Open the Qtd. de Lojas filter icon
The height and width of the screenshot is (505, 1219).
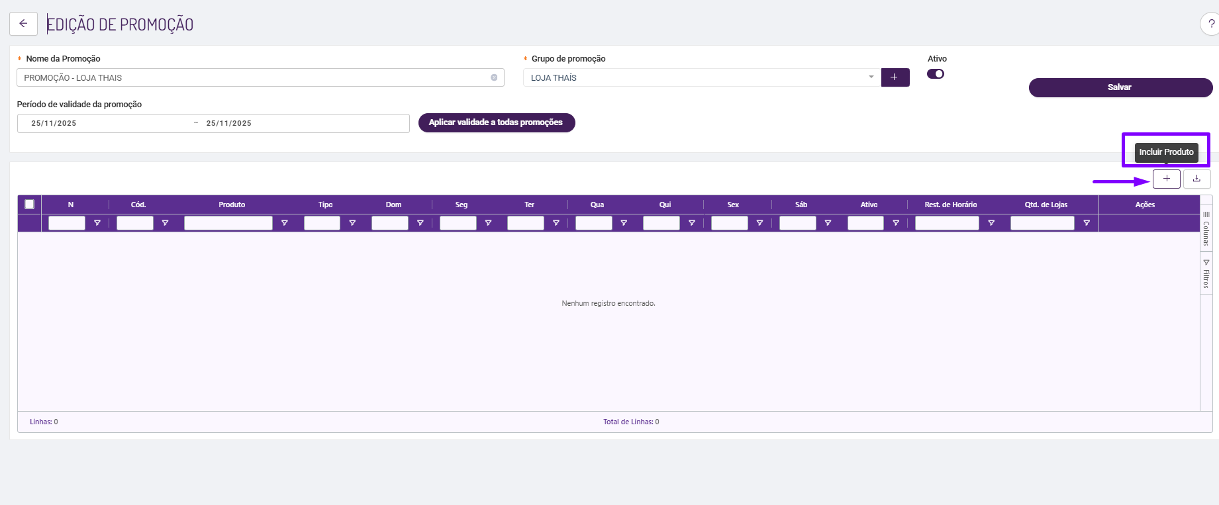(x=1087, y=223)
